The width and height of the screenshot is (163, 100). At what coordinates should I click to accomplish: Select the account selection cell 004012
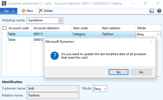(38, 40)
